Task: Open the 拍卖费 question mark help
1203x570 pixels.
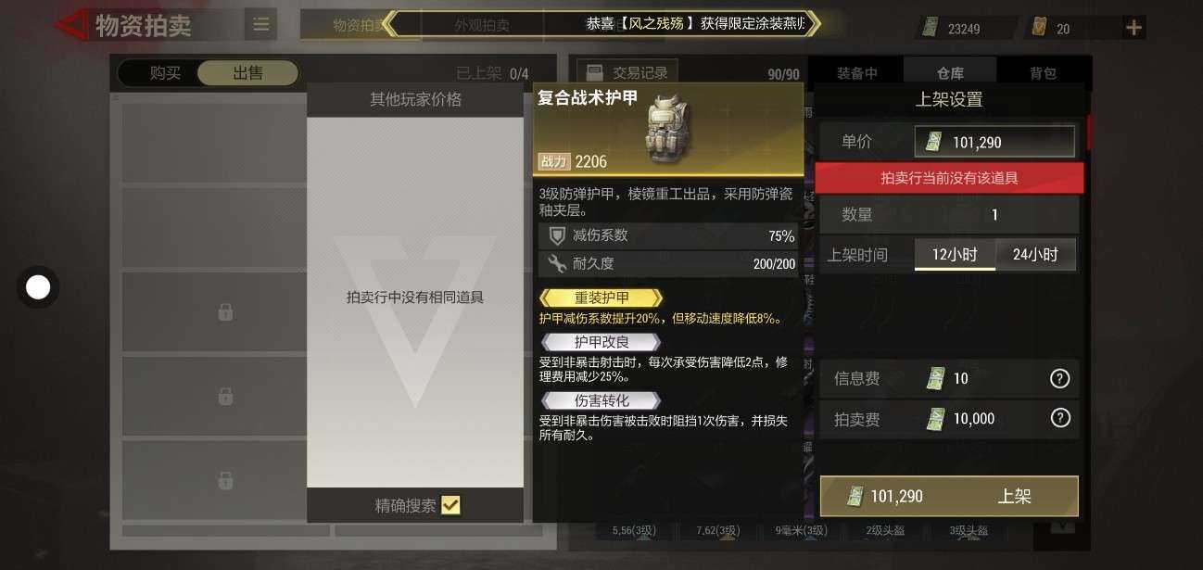Action: coord(1060,419)
